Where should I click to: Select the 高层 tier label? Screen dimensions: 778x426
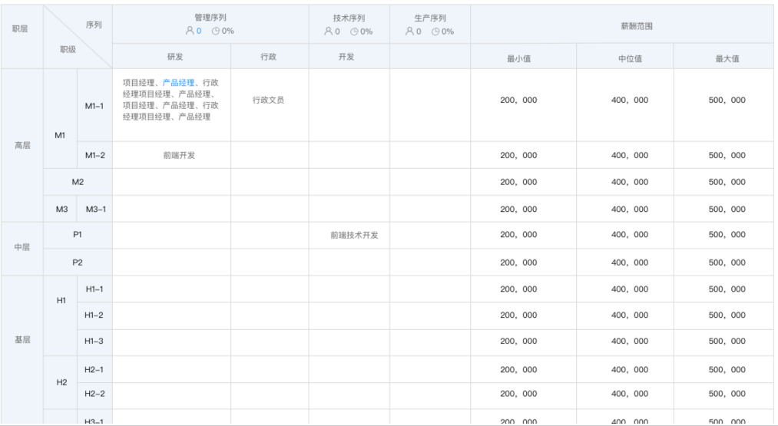23,145
